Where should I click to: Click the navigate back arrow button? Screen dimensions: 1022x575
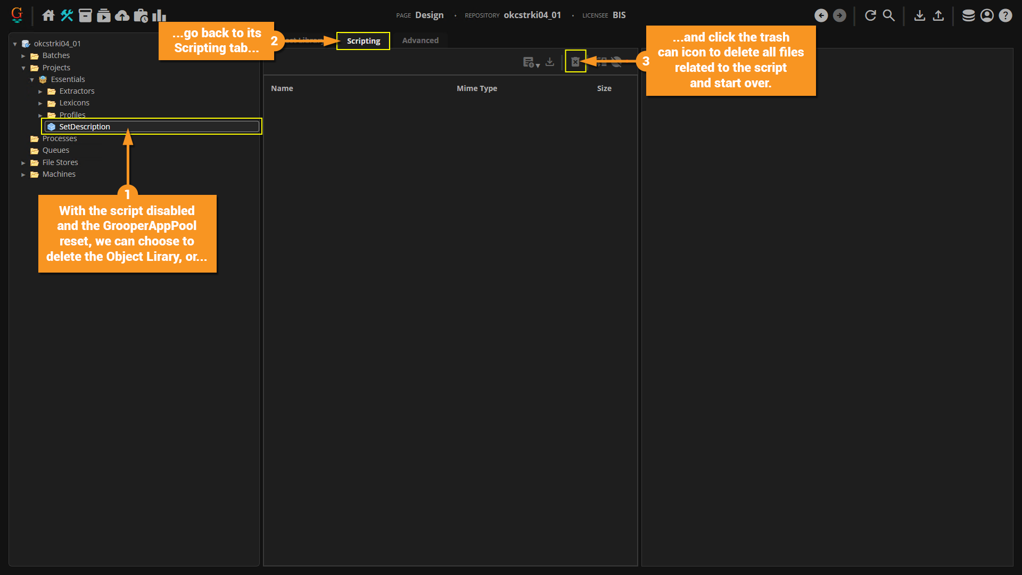(821, 15)
